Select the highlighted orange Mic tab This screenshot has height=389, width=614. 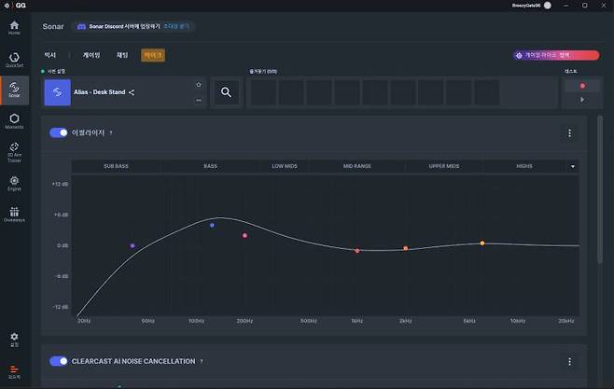click(153, 55)
